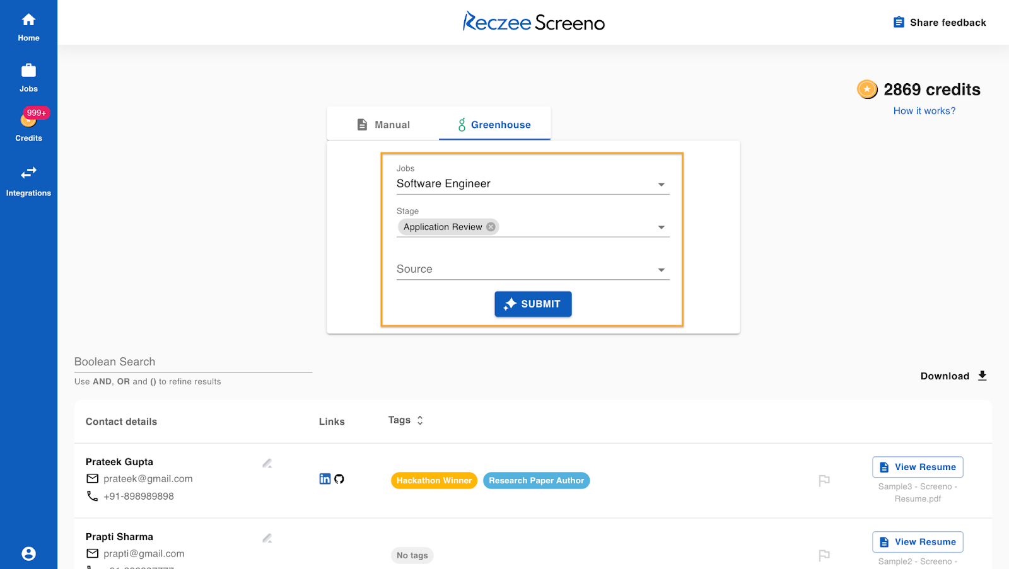Click Prateek's email envelope icon

pos(93,479)
